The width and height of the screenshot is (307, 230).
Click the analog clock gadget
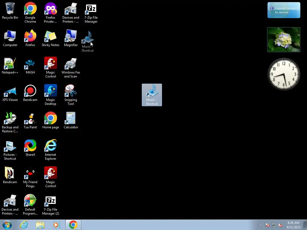click(x=284, y=74)
